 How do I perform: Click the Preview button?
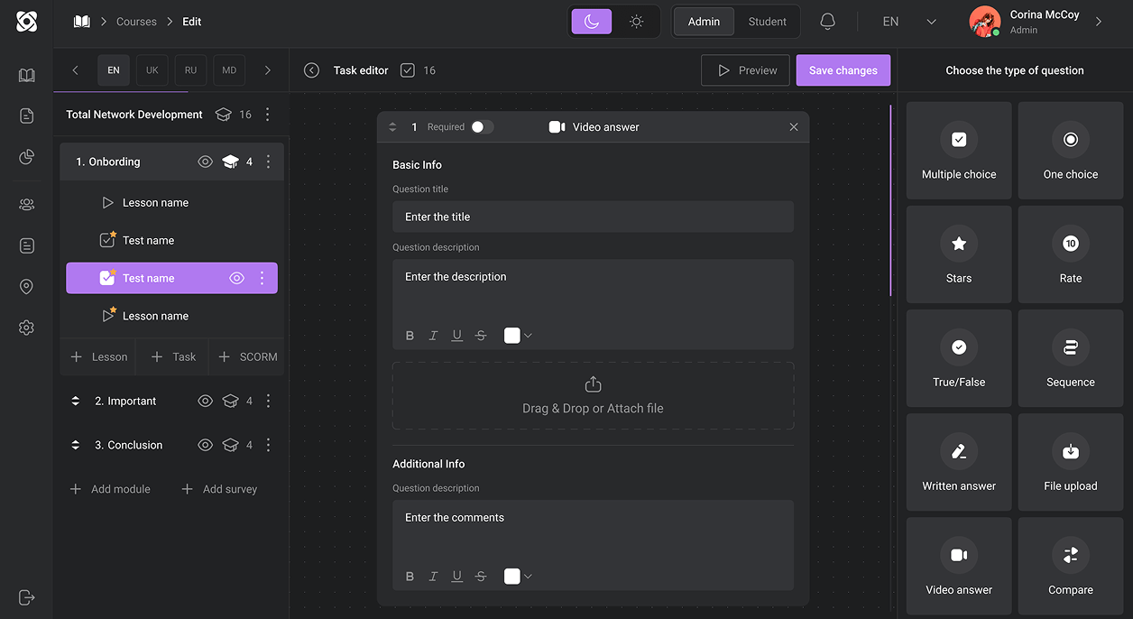click(746, 70)
